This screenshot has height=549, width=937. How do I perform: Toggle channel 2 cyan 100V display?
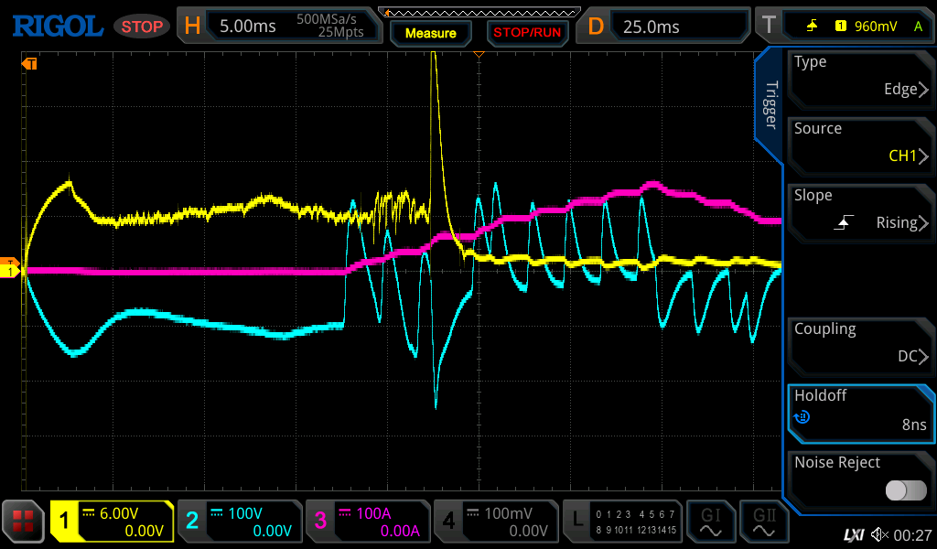click(239, 522)
